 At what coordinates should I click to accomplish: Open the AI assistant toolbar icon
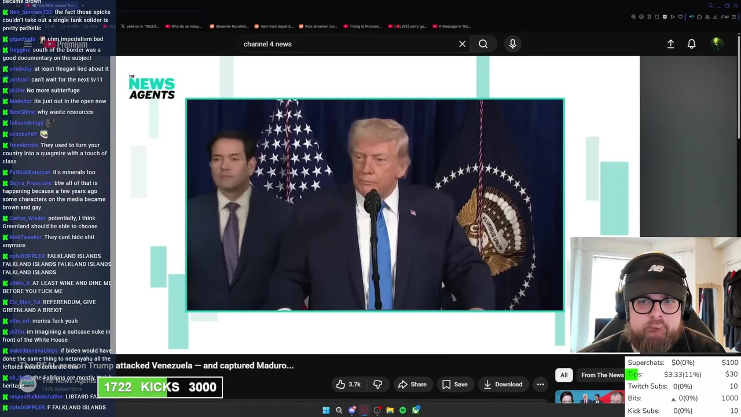coord(725,17)
